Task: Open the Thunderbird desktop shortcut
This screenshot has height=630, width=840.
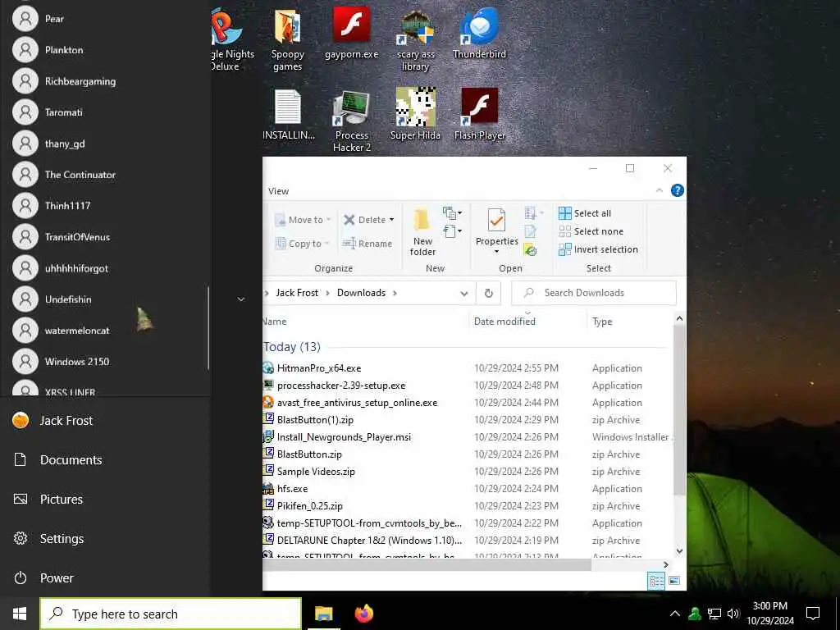Action: pyautogui.click(x=479, y=32)
